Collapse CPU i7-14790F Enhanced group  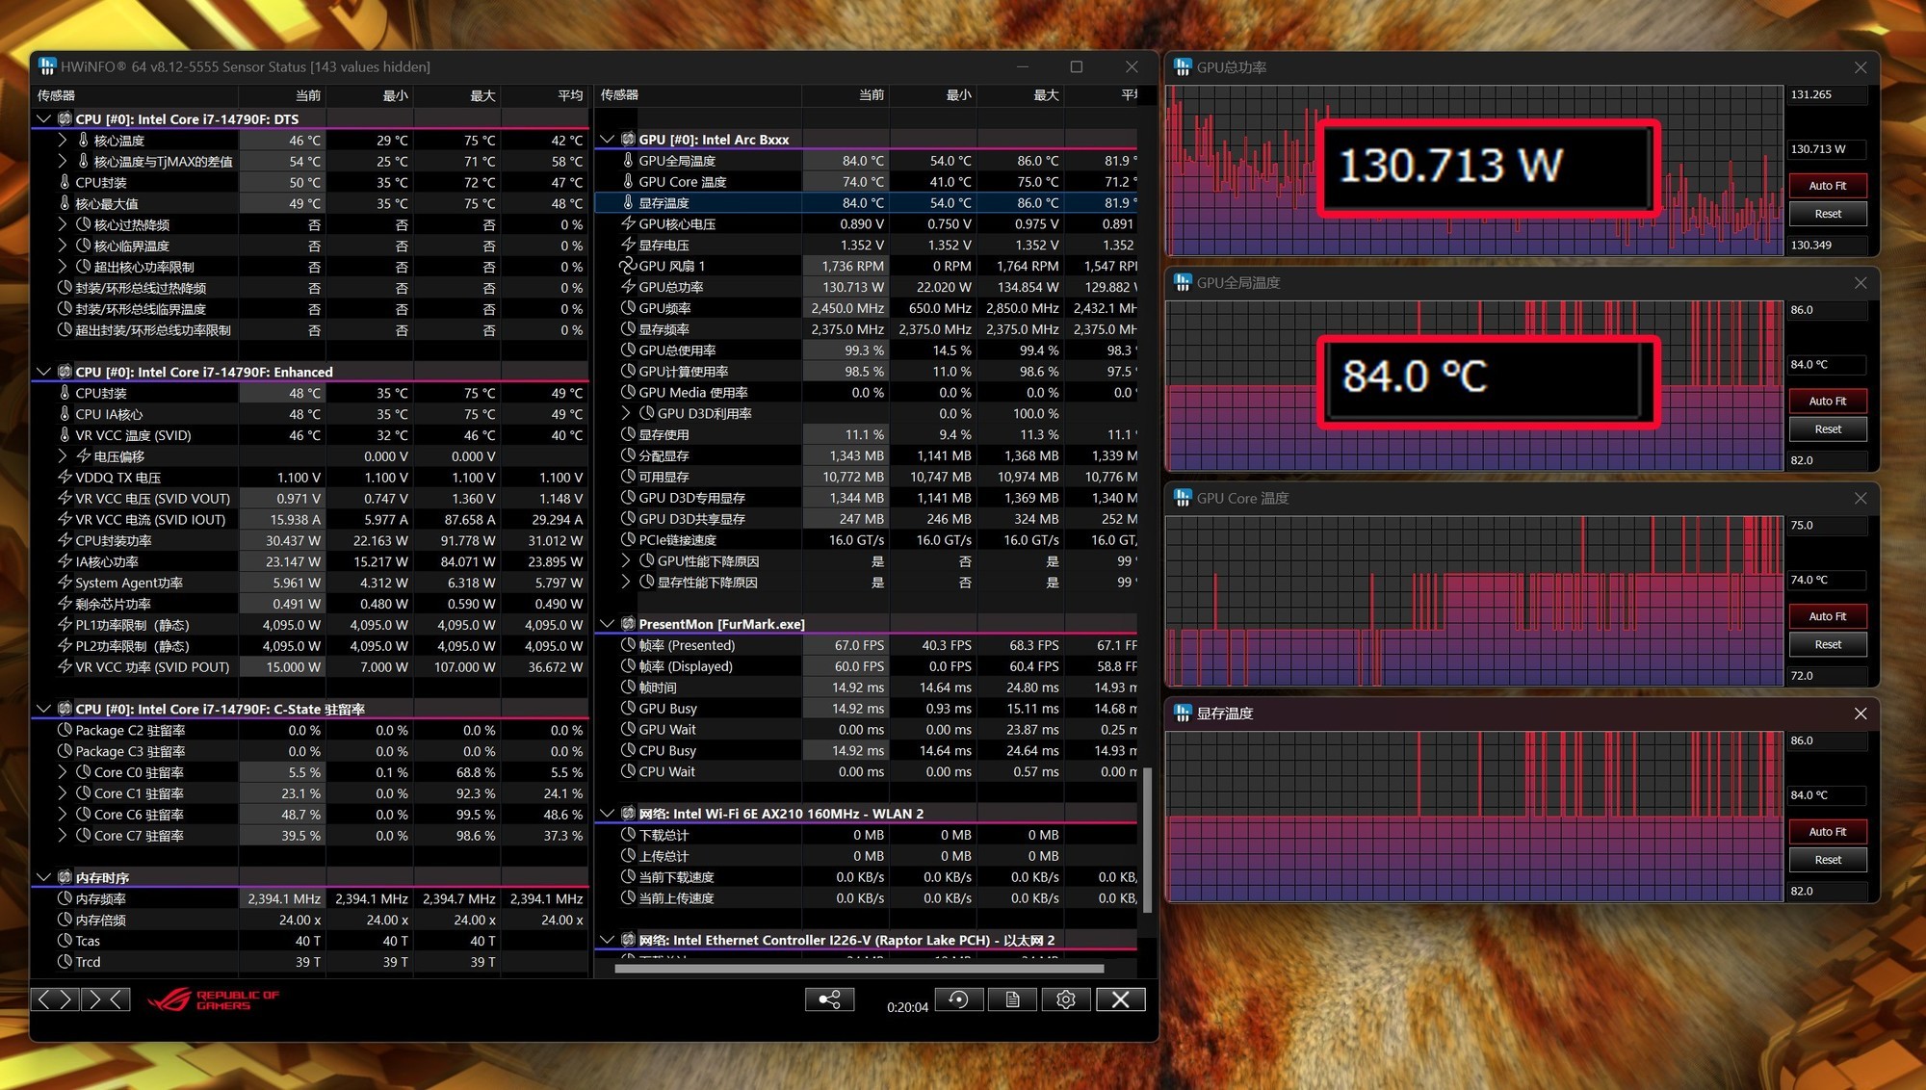[43, 372]
